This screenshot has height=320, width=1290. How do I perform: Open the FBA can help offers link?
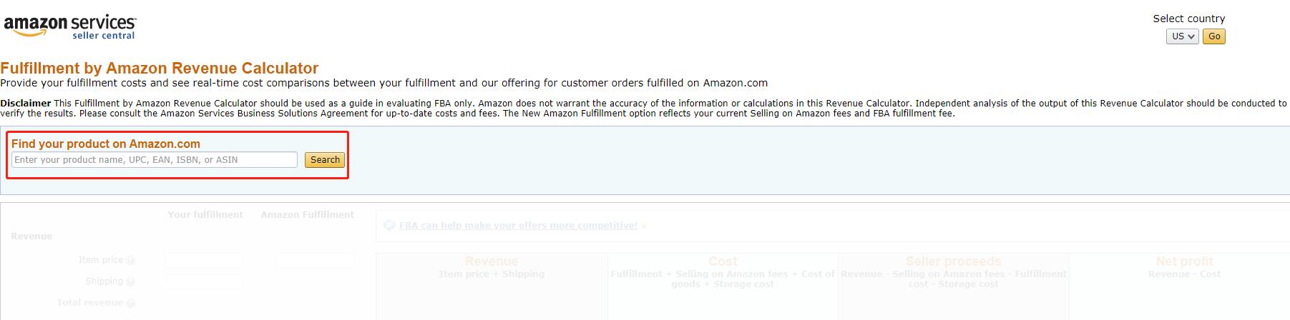[x=518, y=226]
